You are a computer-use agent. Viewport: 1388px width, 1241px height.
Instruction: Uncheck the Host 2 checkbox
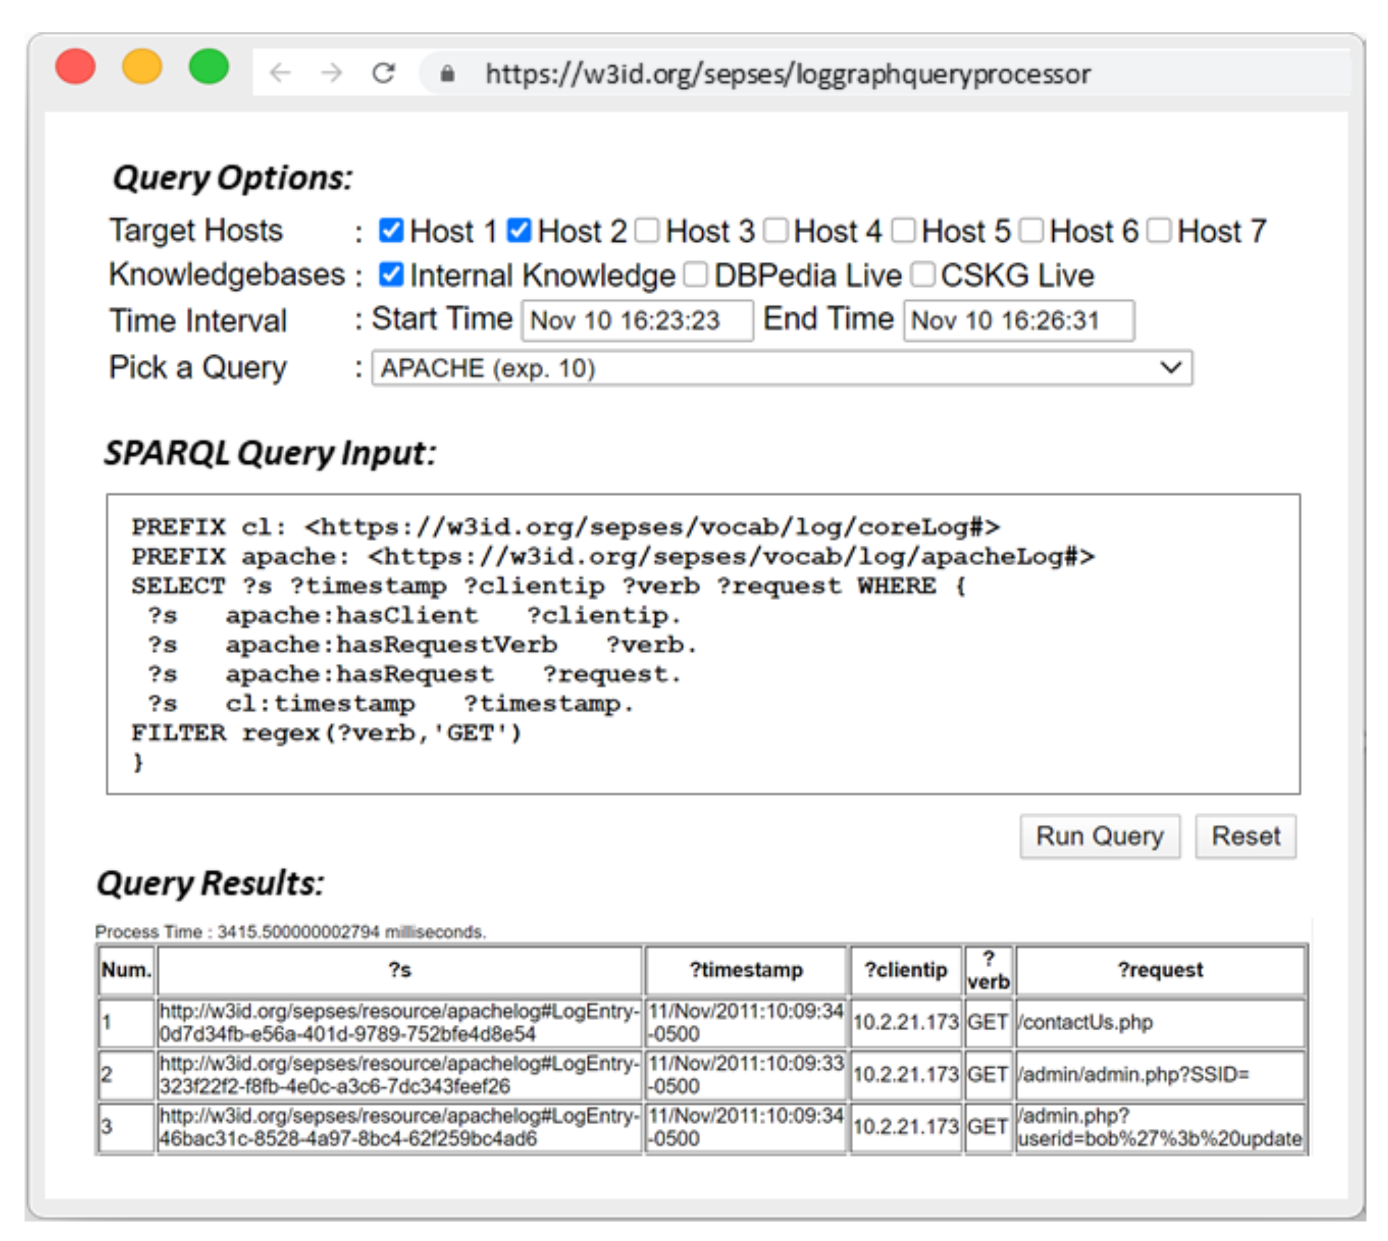519,230
